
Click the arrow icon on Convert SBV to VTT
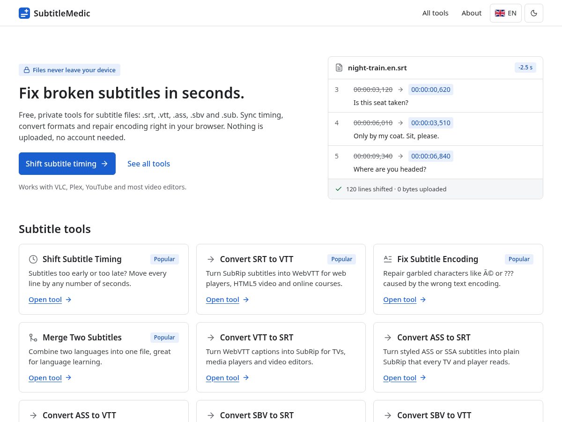point(388,415)
